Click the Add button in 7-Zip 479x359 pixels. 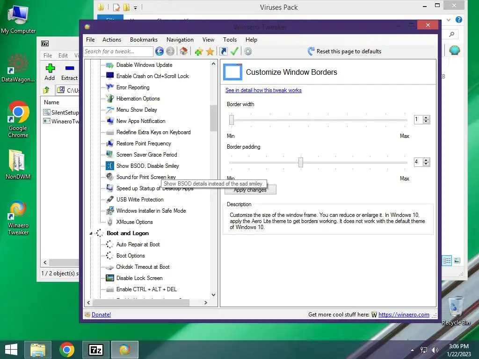[50, 72]
